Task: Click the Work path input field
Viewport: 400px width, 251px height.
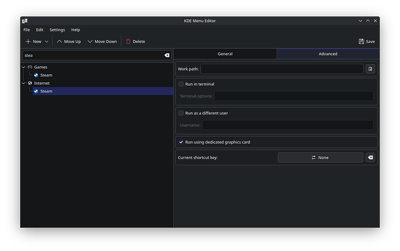Action: 282,69
